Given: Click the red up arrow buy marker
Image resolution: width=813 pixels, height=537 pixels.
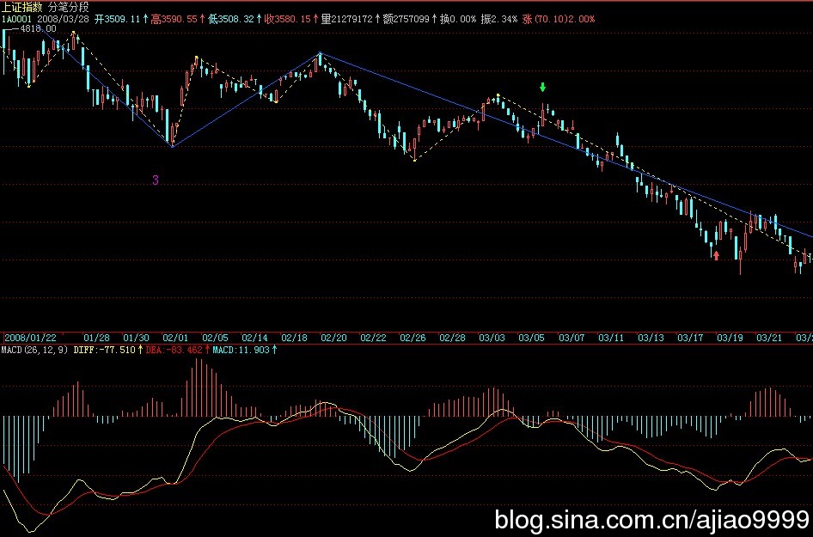Looking at the screenshot, I should coord(715,253).
